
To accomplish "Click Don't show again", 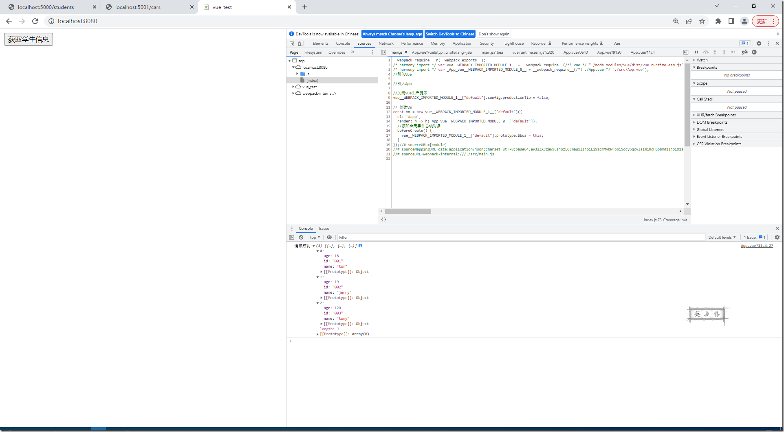I will (494, 34).
